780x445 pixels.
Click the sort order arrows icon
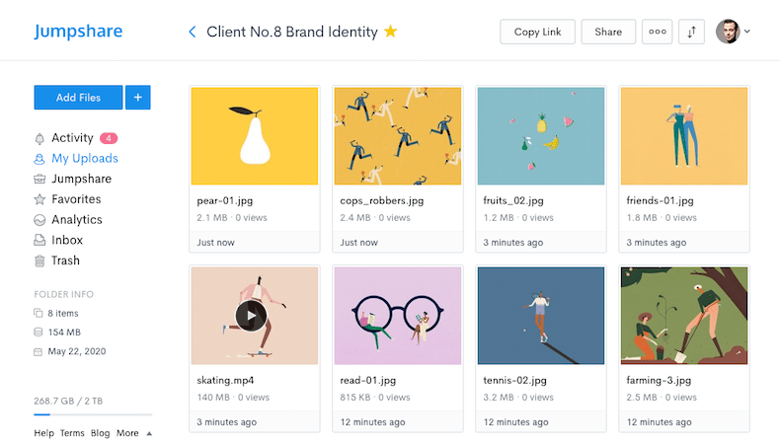[x=691, y=32]
